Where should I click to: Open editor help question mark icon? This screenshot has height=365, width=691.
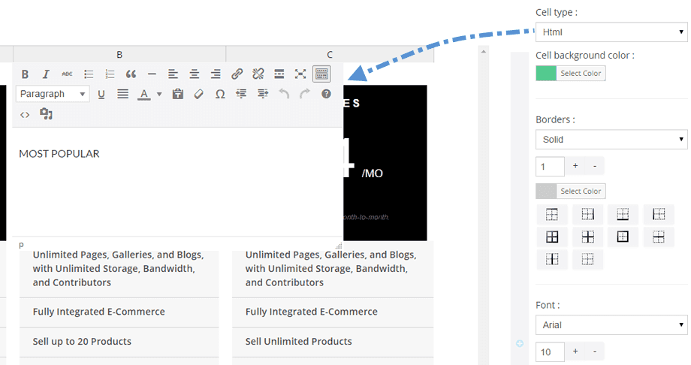click(x=326, y=94)
